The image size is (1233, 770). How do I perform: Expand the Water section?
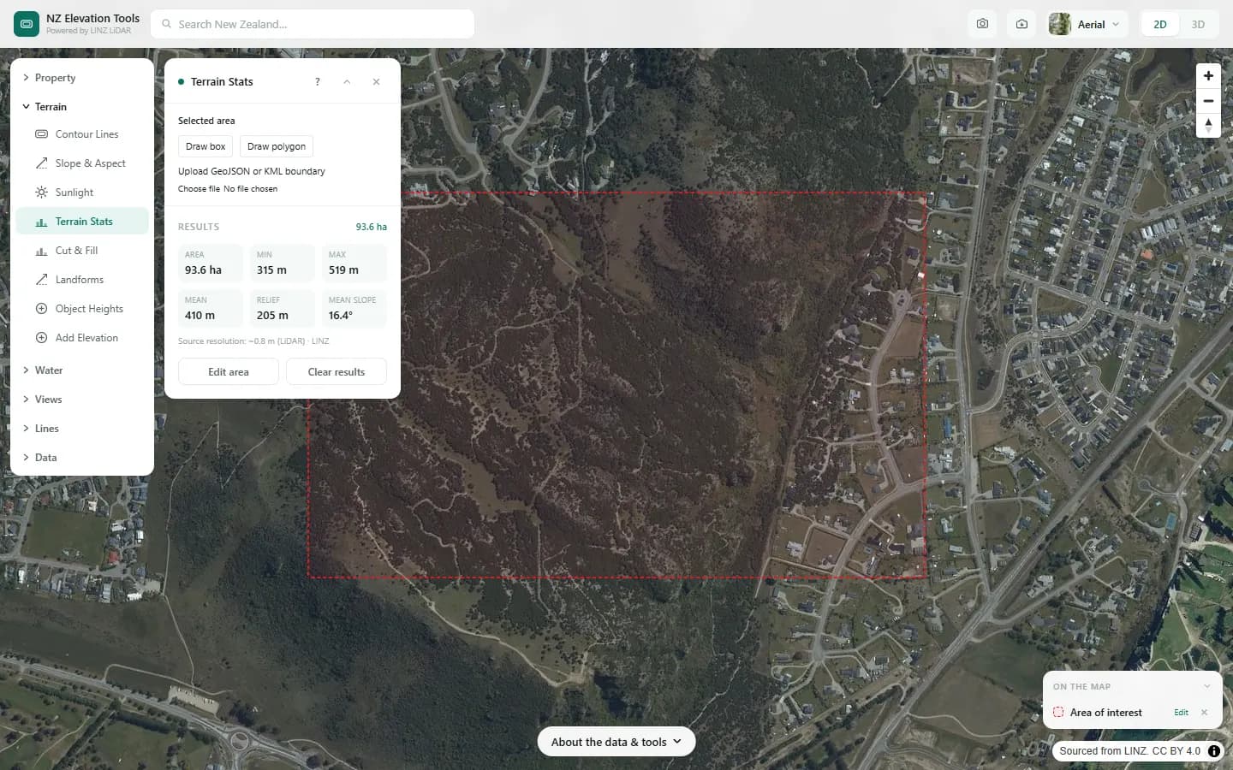point(82,370)
